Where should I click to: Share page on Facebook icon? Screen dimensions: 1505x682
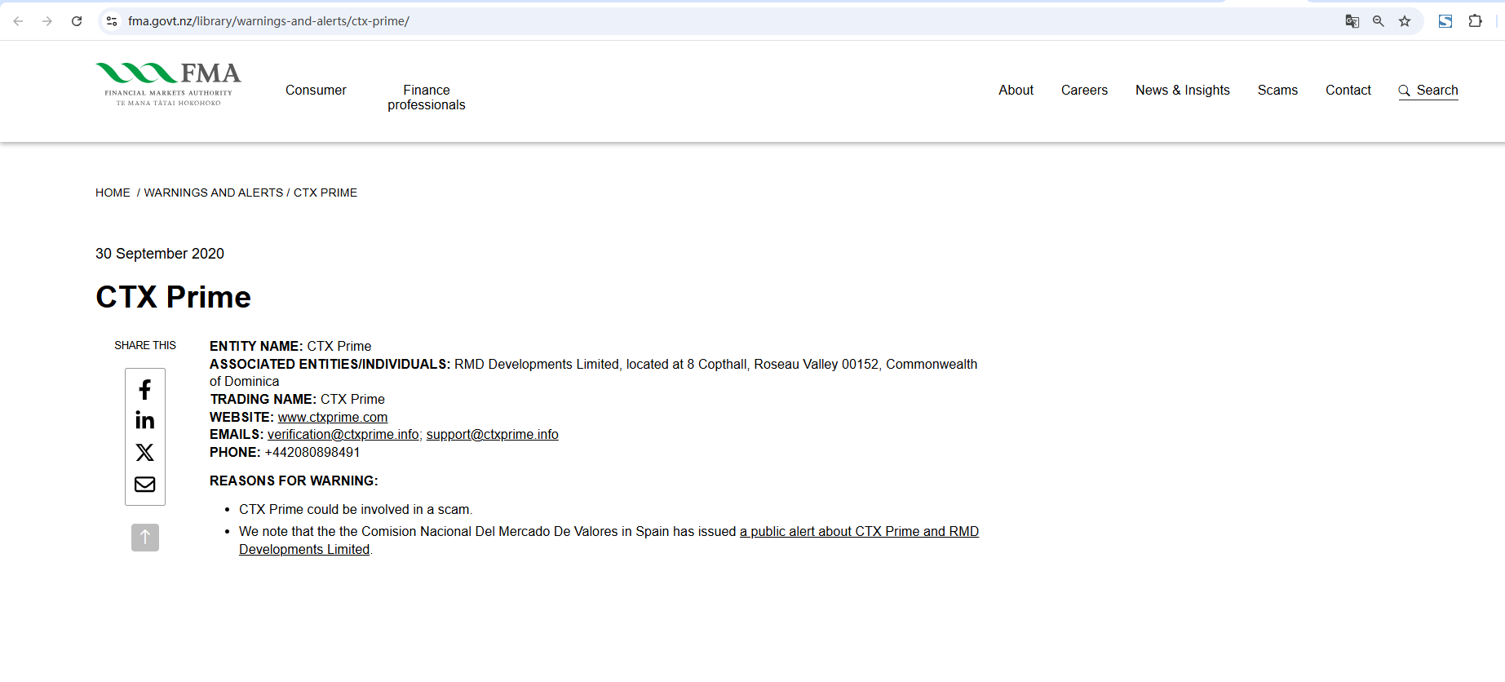click(x=145, y=389)
